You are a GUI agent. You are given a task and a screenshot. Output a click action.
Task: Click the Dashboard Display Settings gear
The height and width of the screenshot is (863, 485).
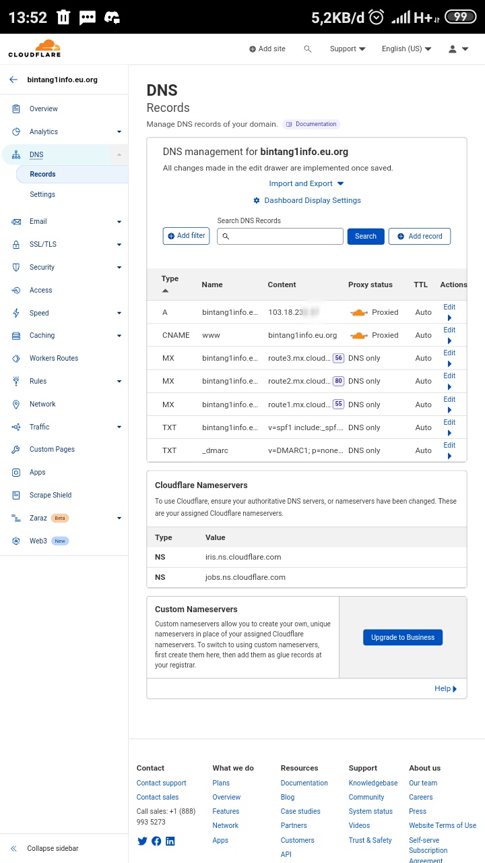(257, 201)
